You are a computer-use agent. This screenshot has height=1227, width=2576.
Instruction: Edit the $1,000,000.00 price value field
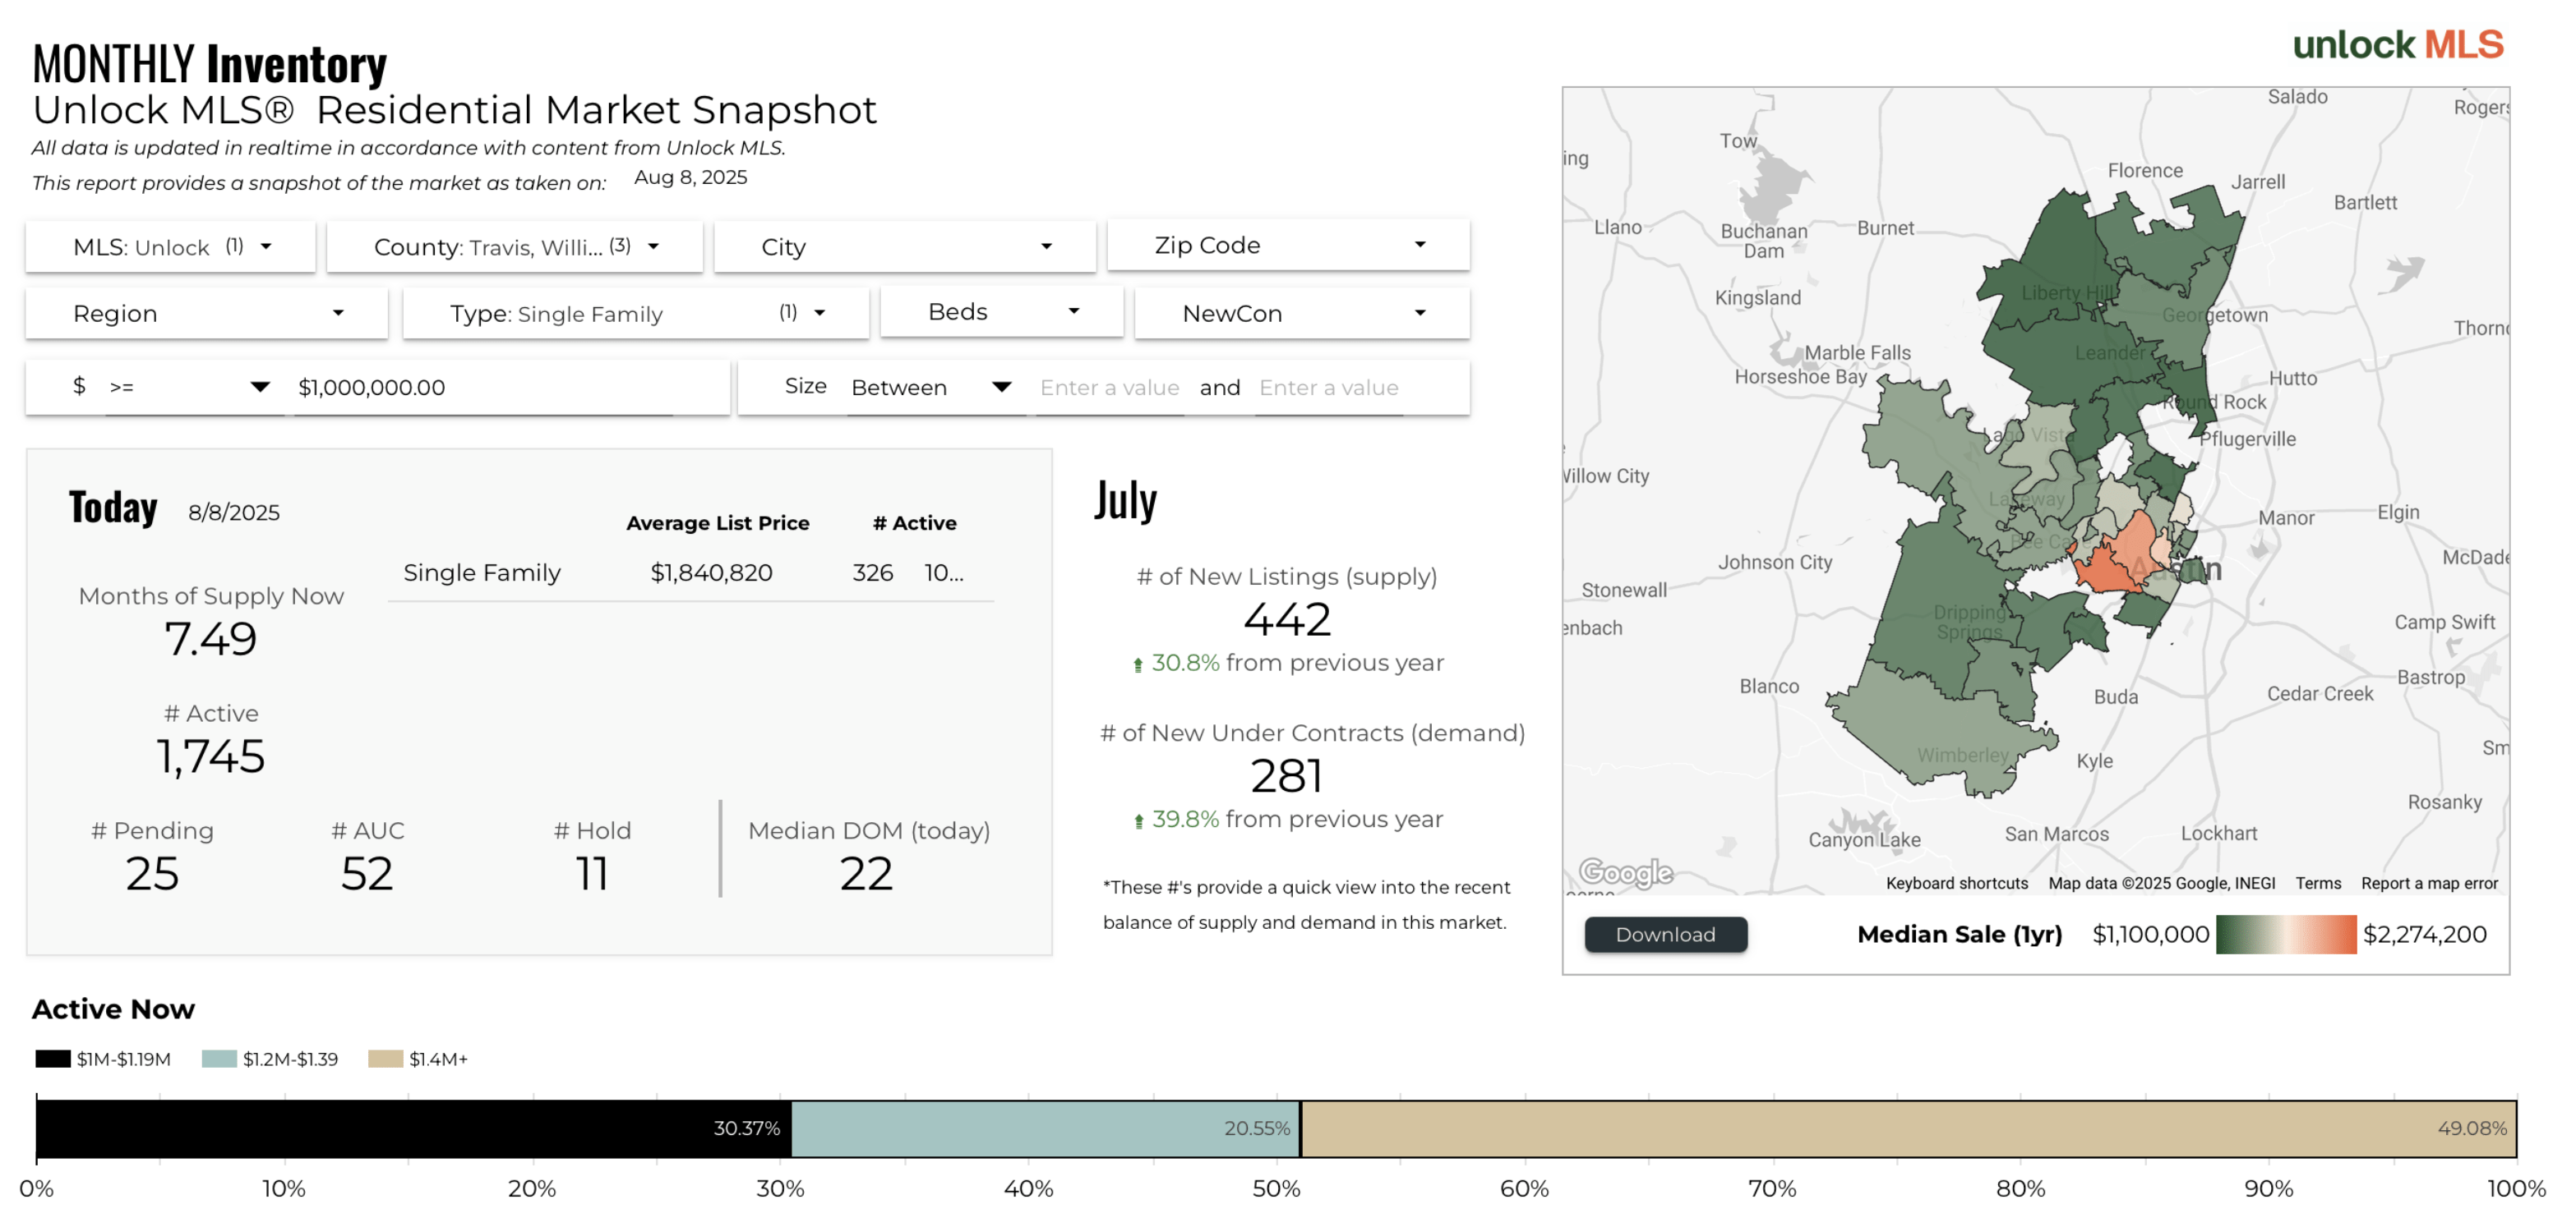(x=485, y=388)
